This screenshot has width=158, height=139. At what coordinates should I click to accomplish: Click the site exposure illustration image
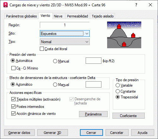(x=124, y=35)
